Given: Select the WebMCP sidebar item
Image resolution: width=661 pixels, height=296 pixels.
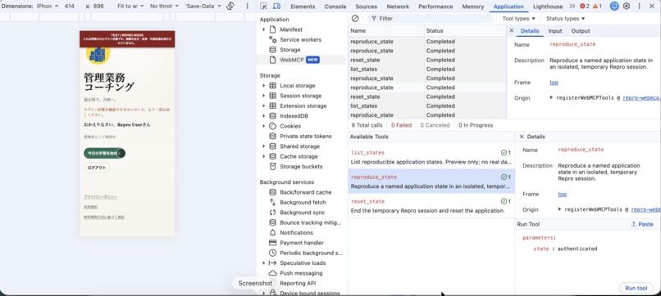Looking at the screenshot, I should [x=301, y=60].
